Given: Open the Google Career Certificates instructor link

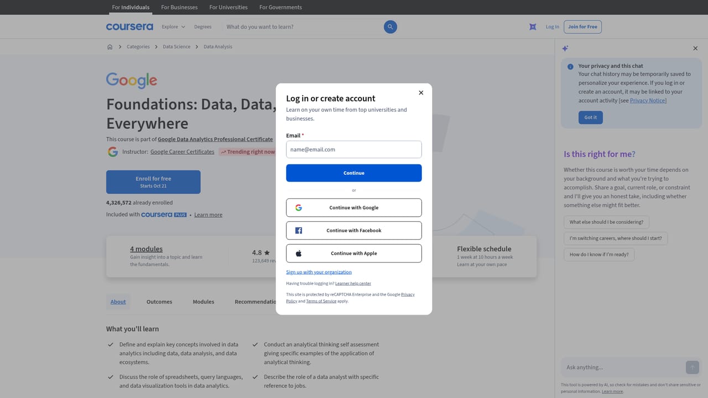Looking at the screenshot, I should (182, 151).
